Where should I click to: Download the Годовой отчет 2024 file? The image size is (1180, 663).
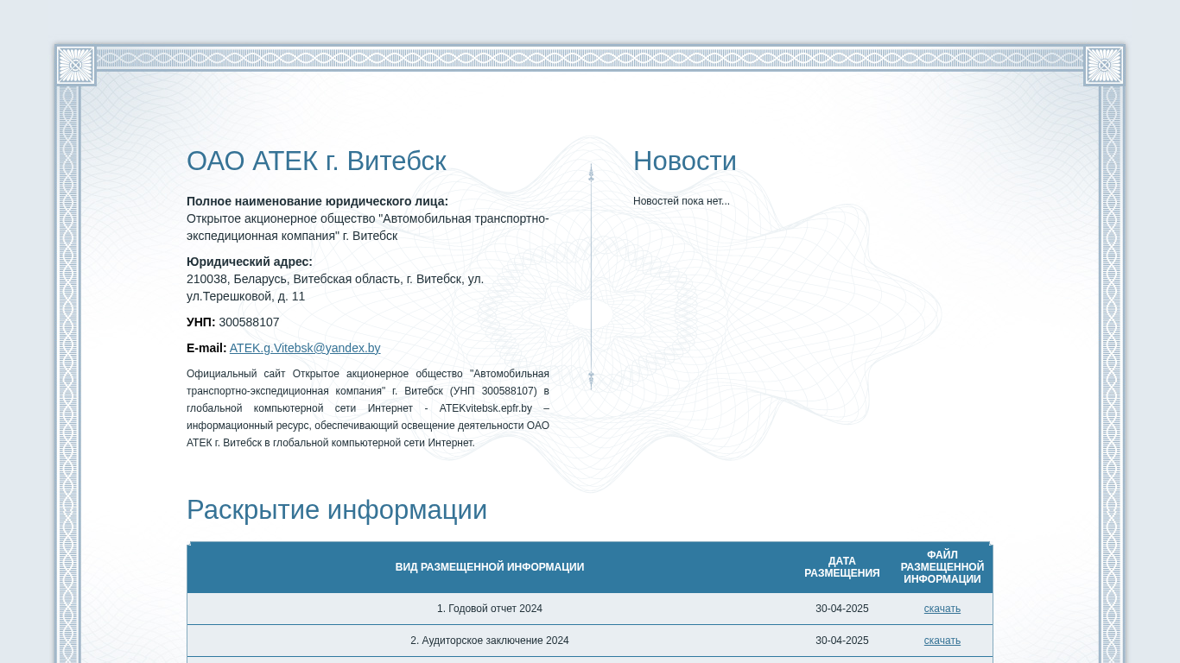pyautogui.click(x=942, y=609)
